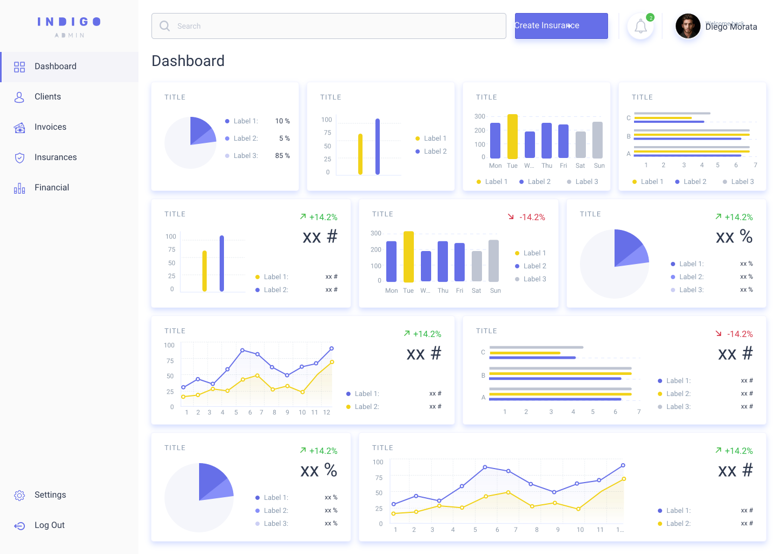The width and height of the screenshot is (779, 554).
Task: Click the Insurances shield icon
Action: pos(19,158)
